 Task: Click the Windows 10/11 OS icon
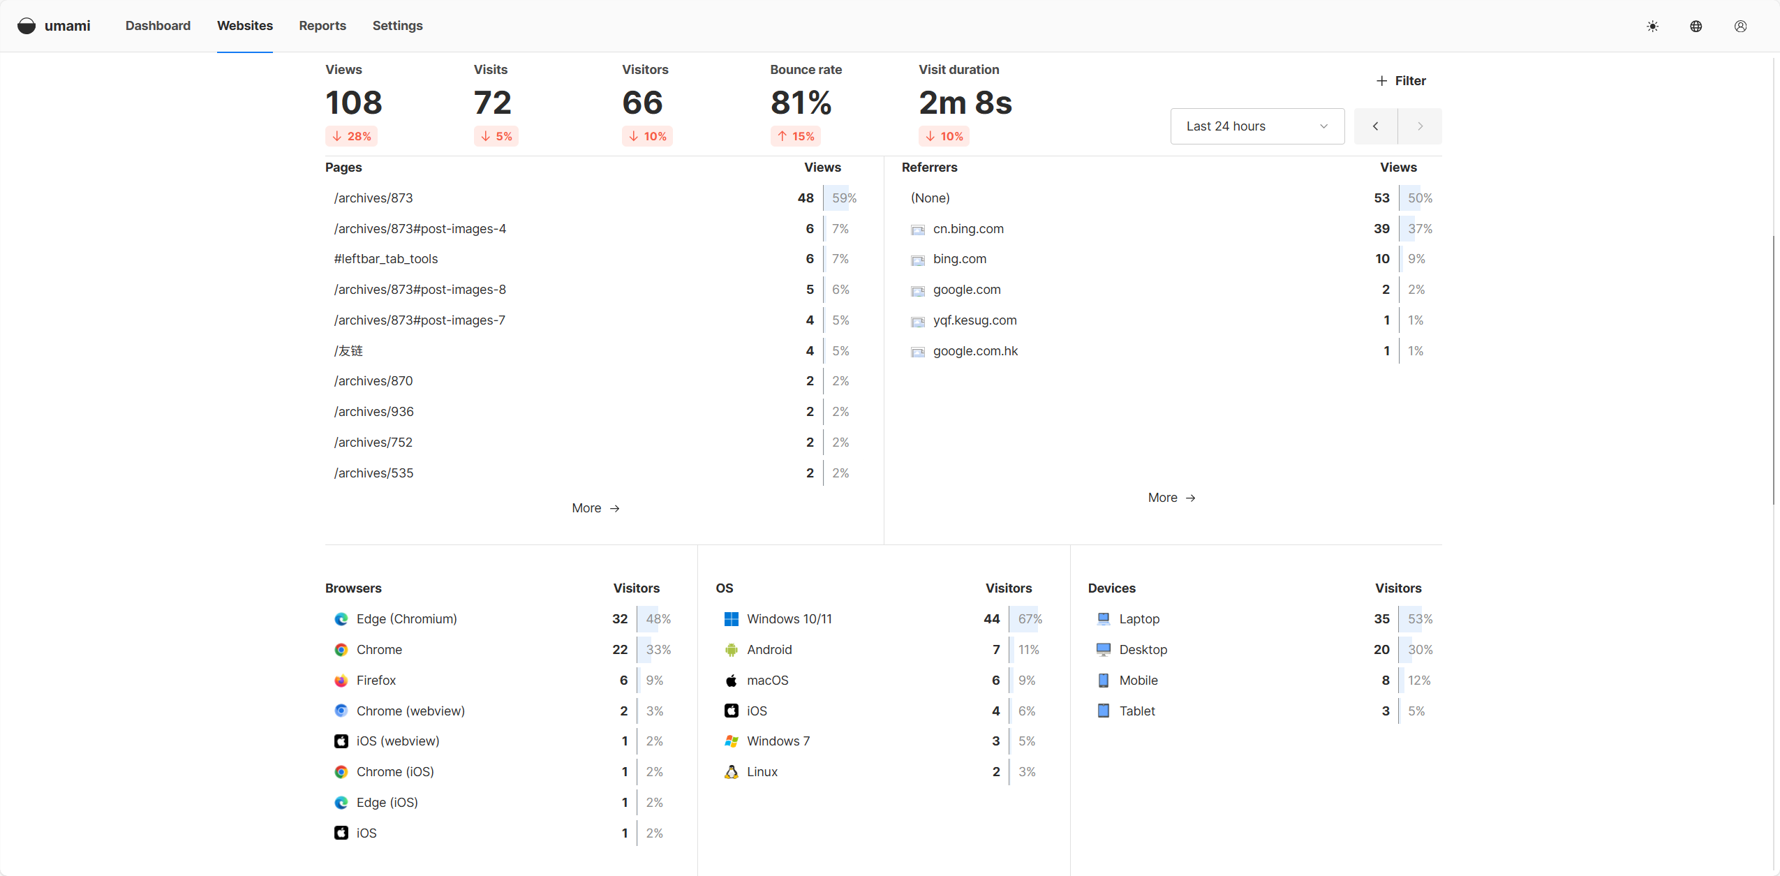(x=731, y=619)
